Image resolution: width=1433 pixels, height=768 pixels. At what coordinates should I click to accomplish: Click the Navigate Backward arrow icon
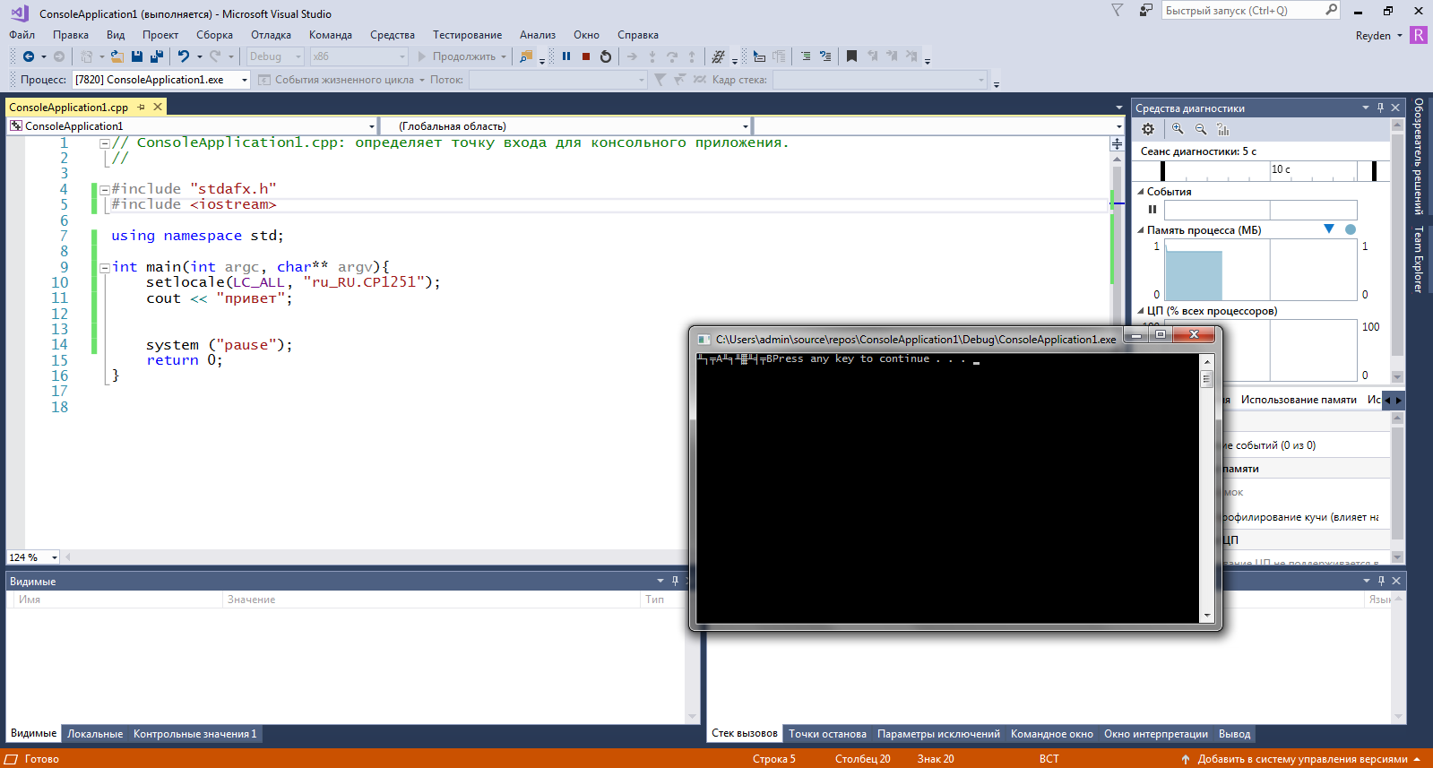pos(29,56)
